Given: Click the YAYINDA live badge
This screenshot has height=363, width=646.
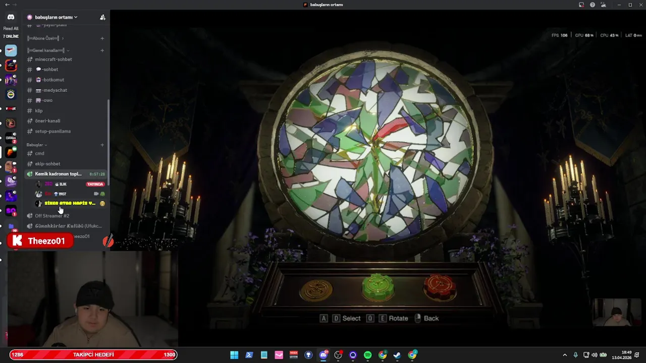Looking at the screenshot, I should [95, 184].
